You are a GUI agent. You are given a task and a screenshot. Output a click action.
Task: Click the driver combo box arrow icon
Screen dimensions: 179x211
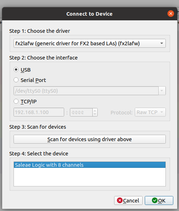[162, 43]
